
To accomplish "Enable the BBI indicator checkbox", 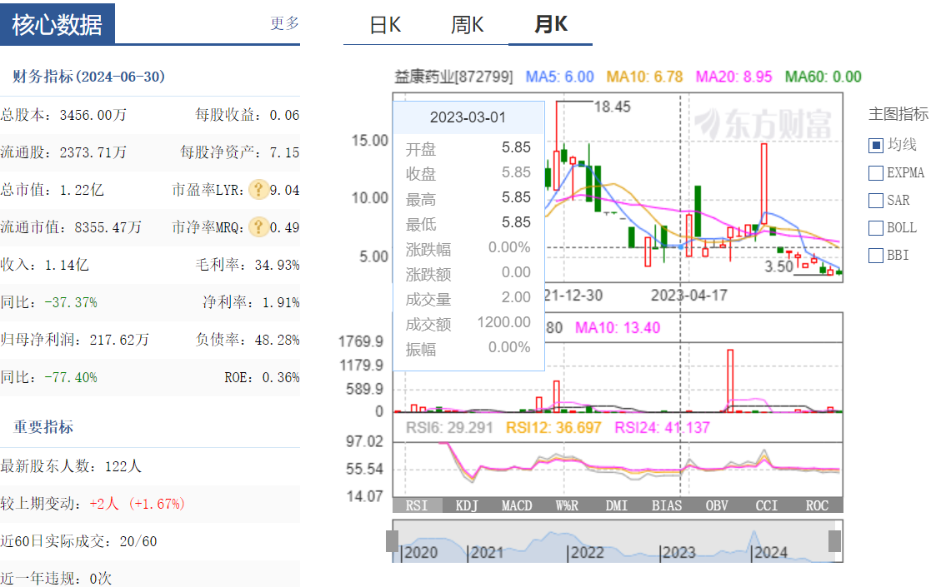I will (x=876, y=256).
